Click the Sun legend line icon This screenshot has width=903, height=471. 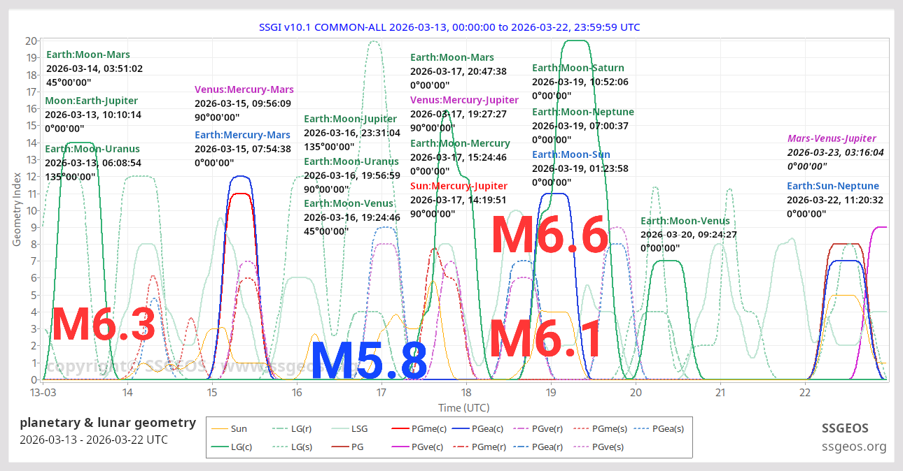[218, 428]
